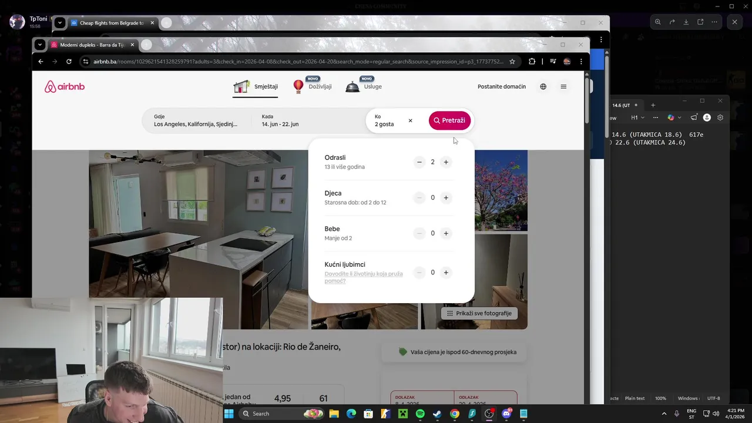Open viewer more options ellipsis
Viewport: 752px width, 423px height.
(714, 22)
